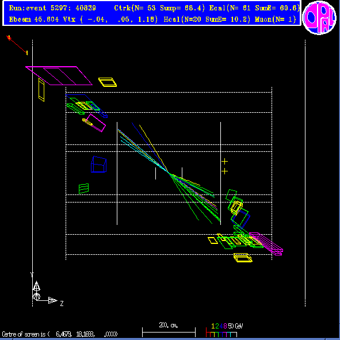This screenshot has height=340, width=340.
Task: Click the green striped block at left
Action: (83, 189)
